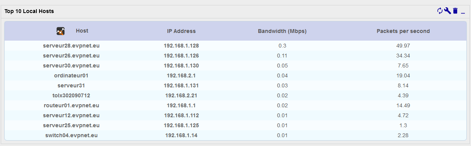Open host serveur12.evpnet.eu
The width and height of the screenshot is (471, 146).
click(71, 115)
